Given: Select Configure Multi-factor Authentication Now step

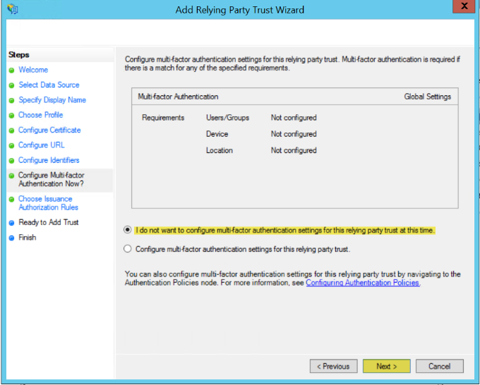Looking at the screenshot, I should [51, 180].
